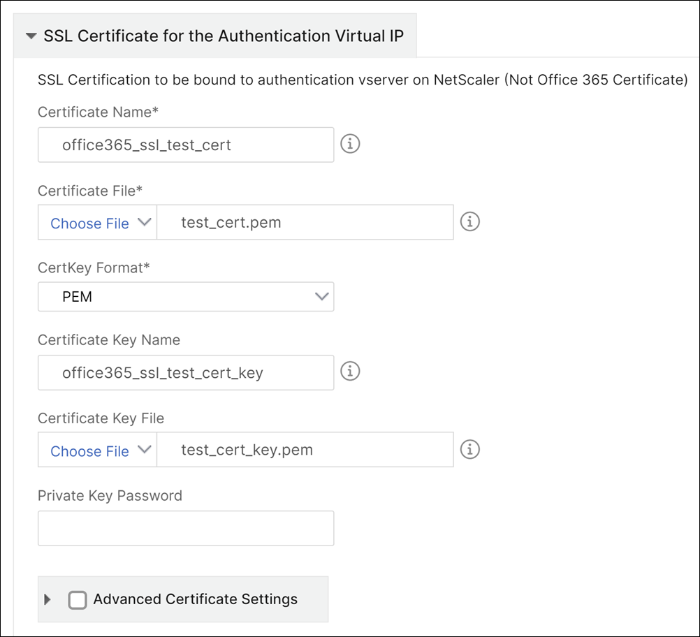Click the CertKey Format* label
The image size is (700, 637).
94,268
